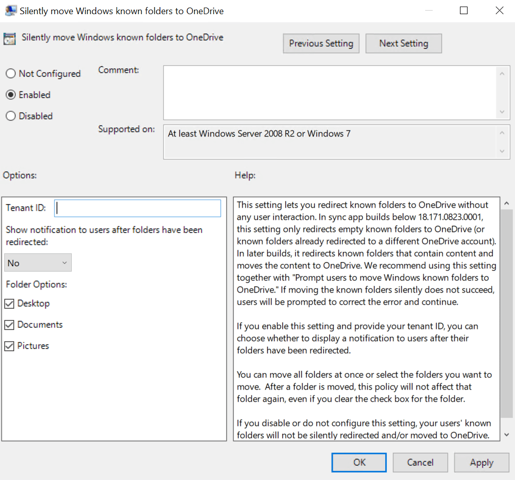Image resolution: width=515 pixels, height=480 pixels.
Task: Go to Next Setting
Action: point(403,43)
